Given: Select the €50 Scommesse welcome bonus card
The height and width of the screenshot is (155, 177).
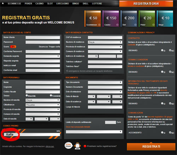Looking at the screenshot, I should click(93, 19).
